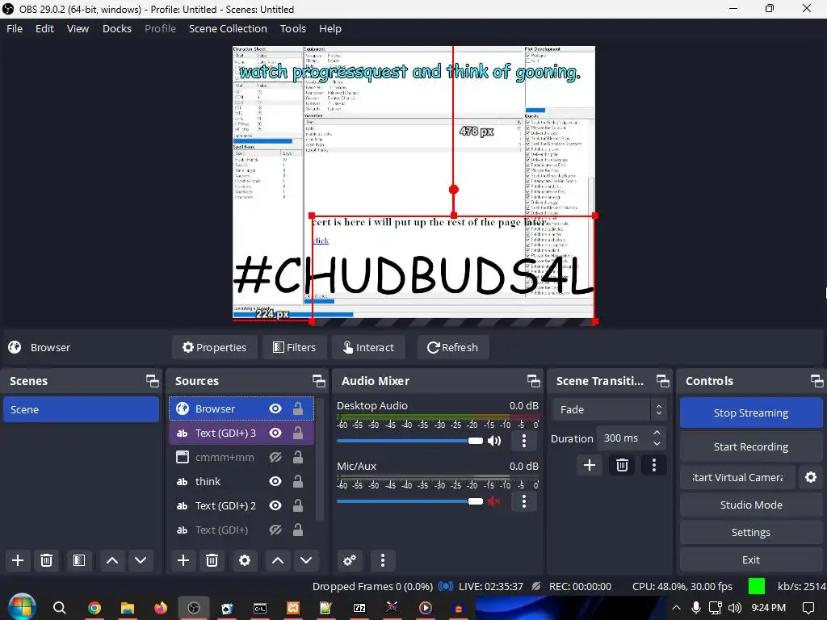The image size is (827, 620).
Task: Open the View menu
Action: coord(78,28)
